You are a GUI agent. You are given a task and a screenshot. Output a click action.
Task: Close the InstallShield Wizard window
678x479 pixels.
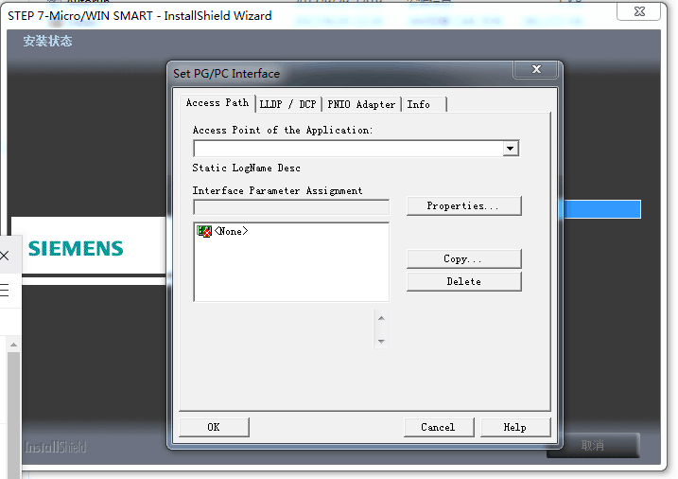(639, 11)
